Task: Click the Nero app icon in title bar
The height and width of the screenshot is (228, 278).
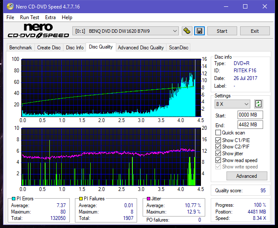Action: (10, 6)
